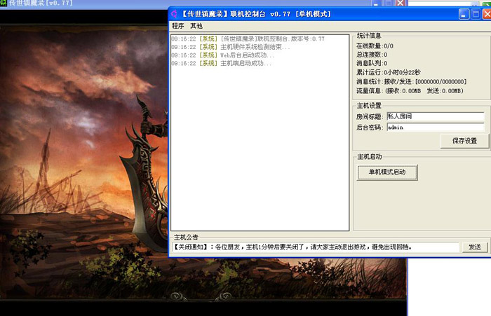Click into the 后台密码 field
This screenshot has width=491, height=316.
point(434,128)
